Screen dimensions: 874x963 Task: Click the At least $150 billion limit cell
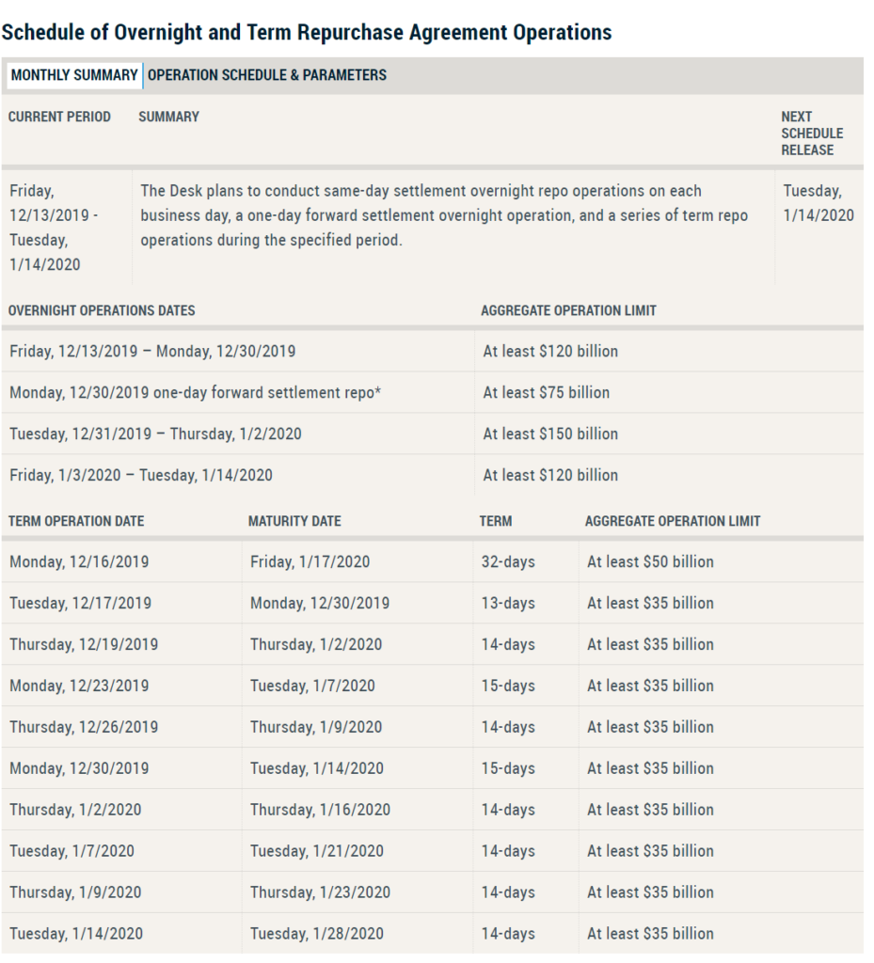point(550,434)
